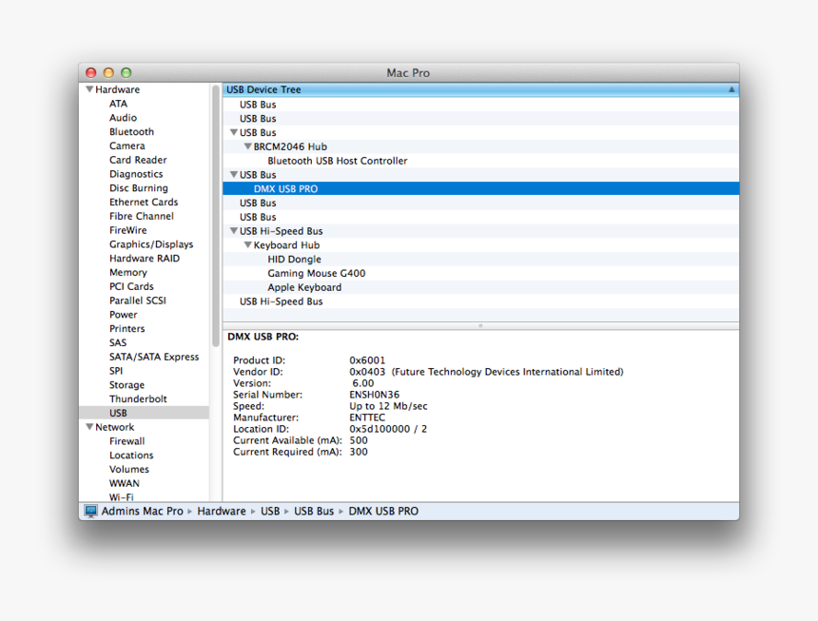Select Card Reader in the sidebar
The height and width of the screenshot is (621, 818).
(138, 160)
